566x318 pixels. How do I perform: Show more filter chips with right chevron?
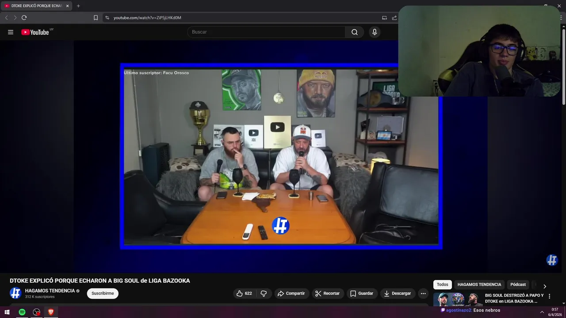[544, 286]
